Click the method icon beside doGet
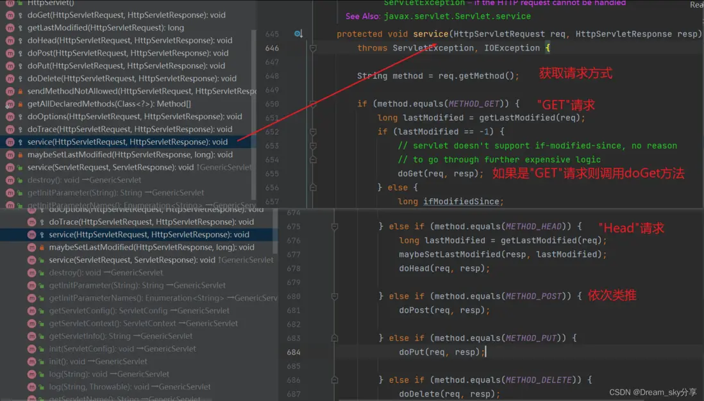The height and width of the screenshot is (401, 704). click(10, 15)
